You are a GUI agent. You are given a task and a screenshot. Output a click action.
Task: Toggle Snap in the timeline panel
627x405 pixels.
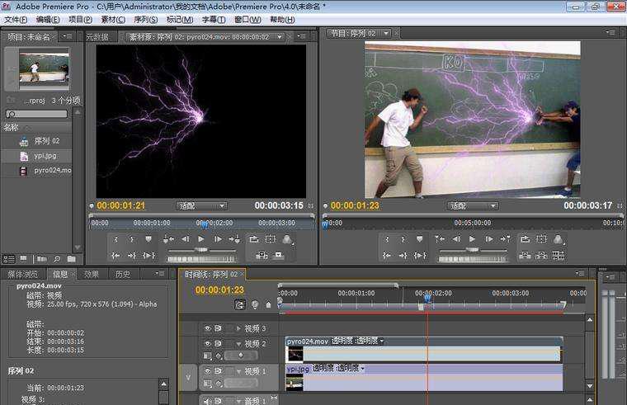(240, 304)
